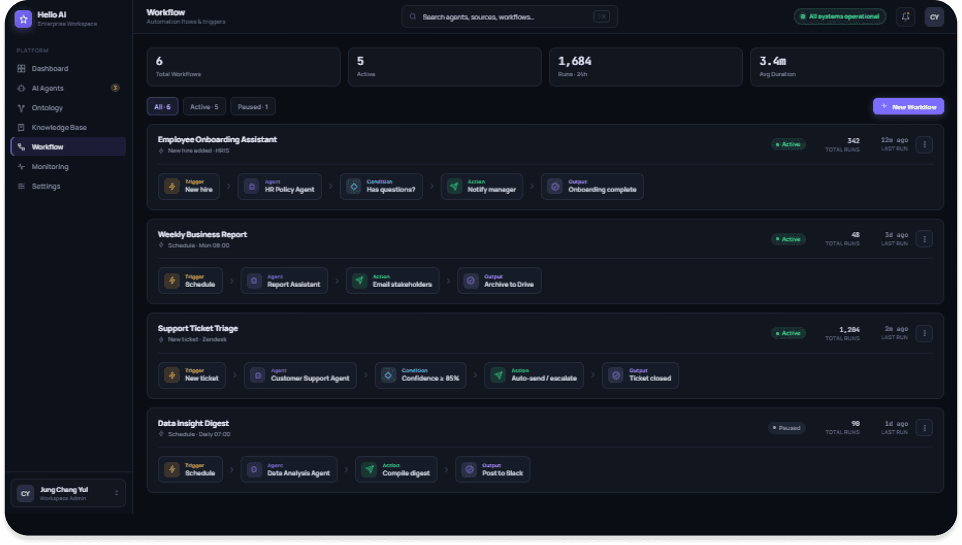This screenshot has width=962, height=545.
Task: Click the CY avatar in top bar
Action: pyautogui.click(x=934, y=17)
